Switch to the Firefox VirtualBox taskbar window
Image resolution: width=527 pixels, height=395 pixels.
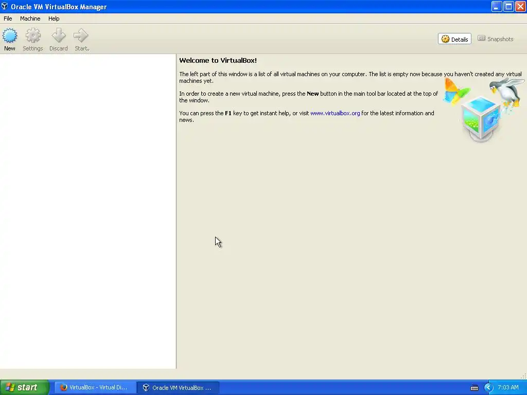[x=95, y=387]
